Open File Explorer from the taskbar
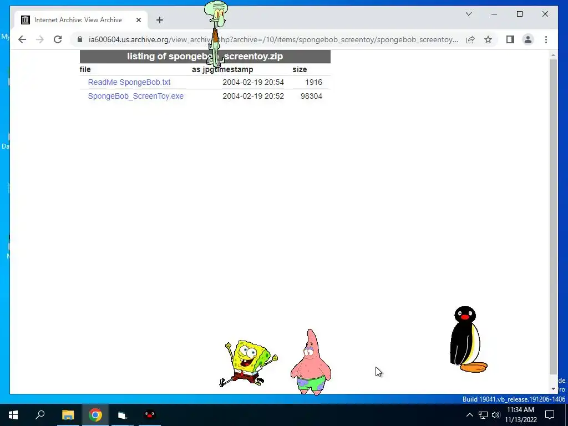Screen dimensions: 568x426 click(x=68, y=415)
